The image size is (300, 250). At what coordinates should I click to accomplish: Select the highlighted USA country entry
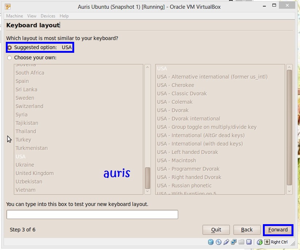tap(79, 156)
